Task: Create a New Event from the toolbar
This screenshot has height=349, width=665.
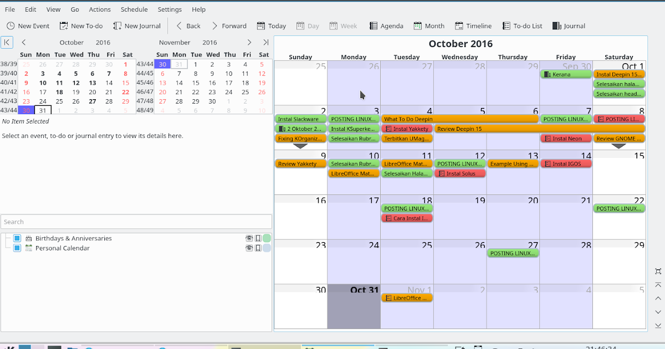Action: click(28, 25)
